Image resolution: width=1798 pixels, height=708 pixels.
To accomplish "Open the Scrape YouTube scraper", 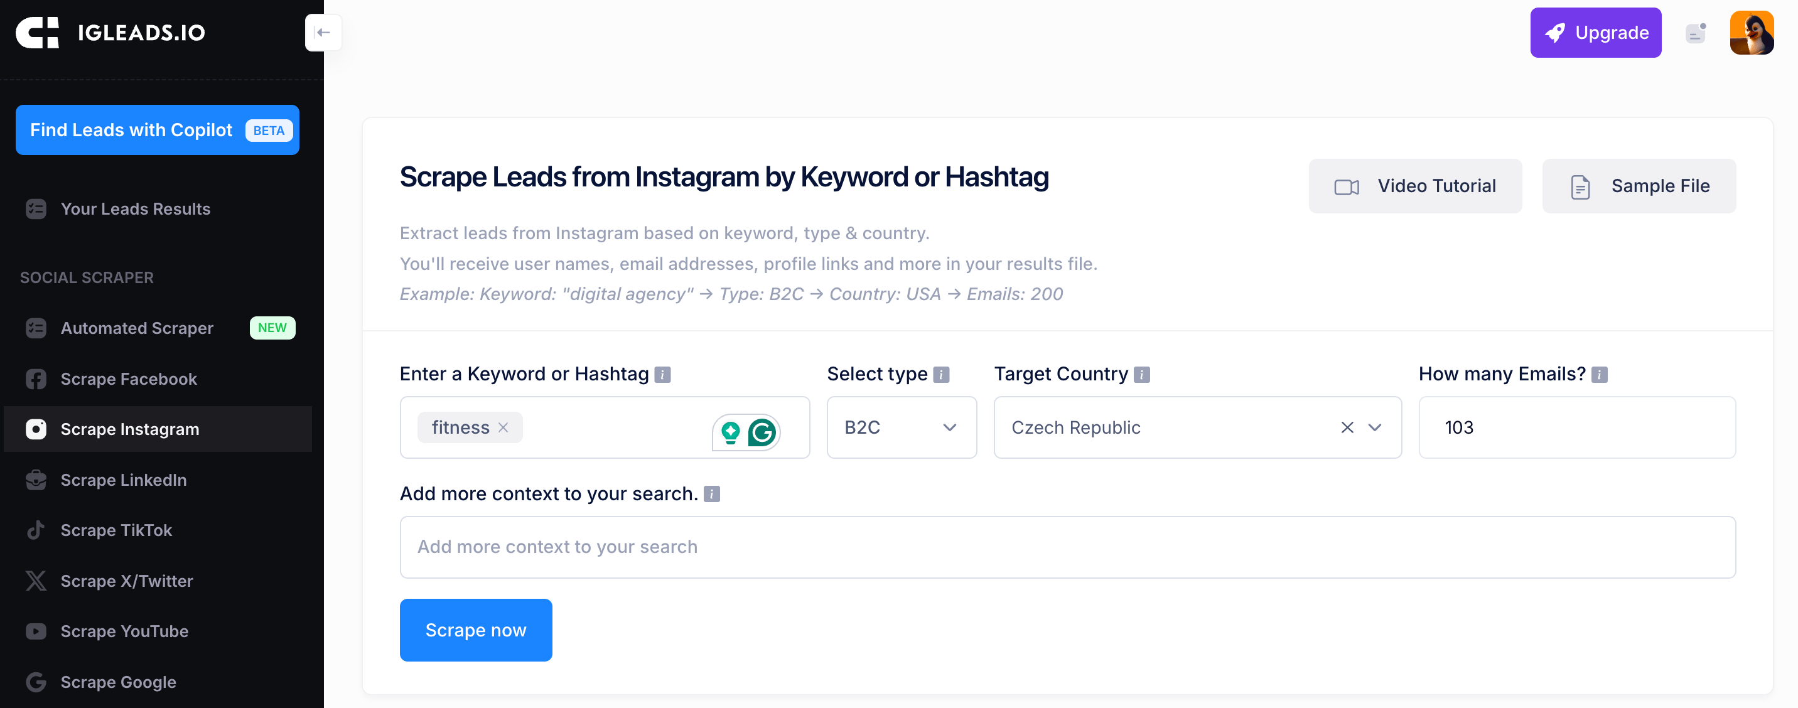I will tap(124, 631).
